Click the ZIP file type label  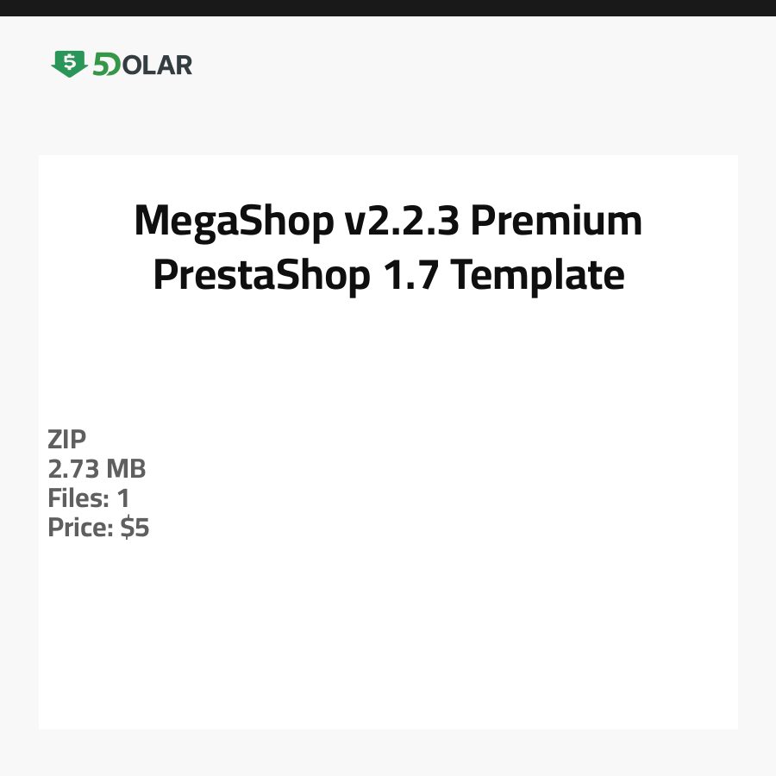[x=67, y=440]
